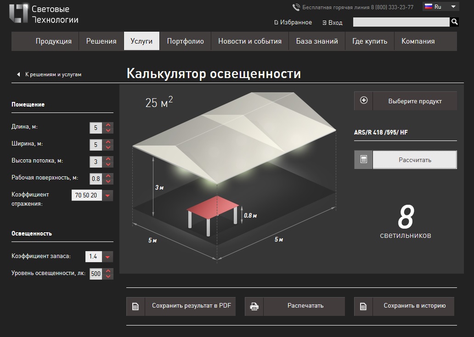Screen dimensions: 474x337
Task: Increase the Длина value with up arrow
Action: (108, 124)
